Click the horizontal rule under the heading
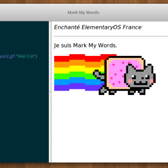 point(111,36)
